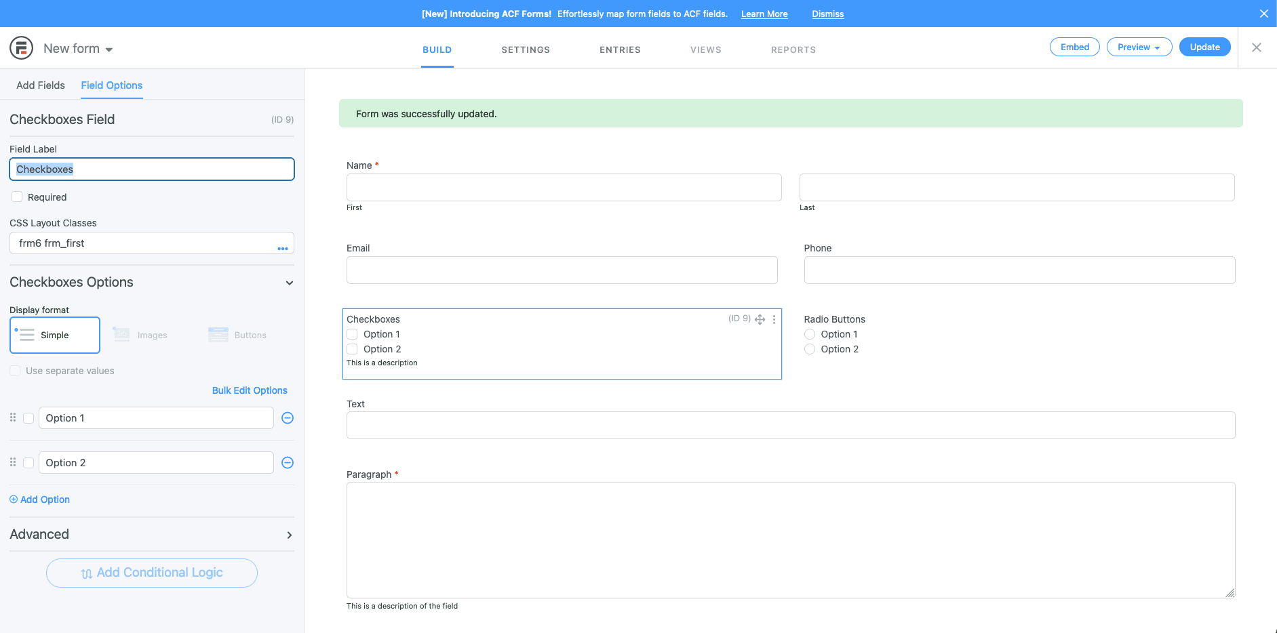Select Radio Buttons Option 2
The image size is (1277, 633).
click(810, 349)
